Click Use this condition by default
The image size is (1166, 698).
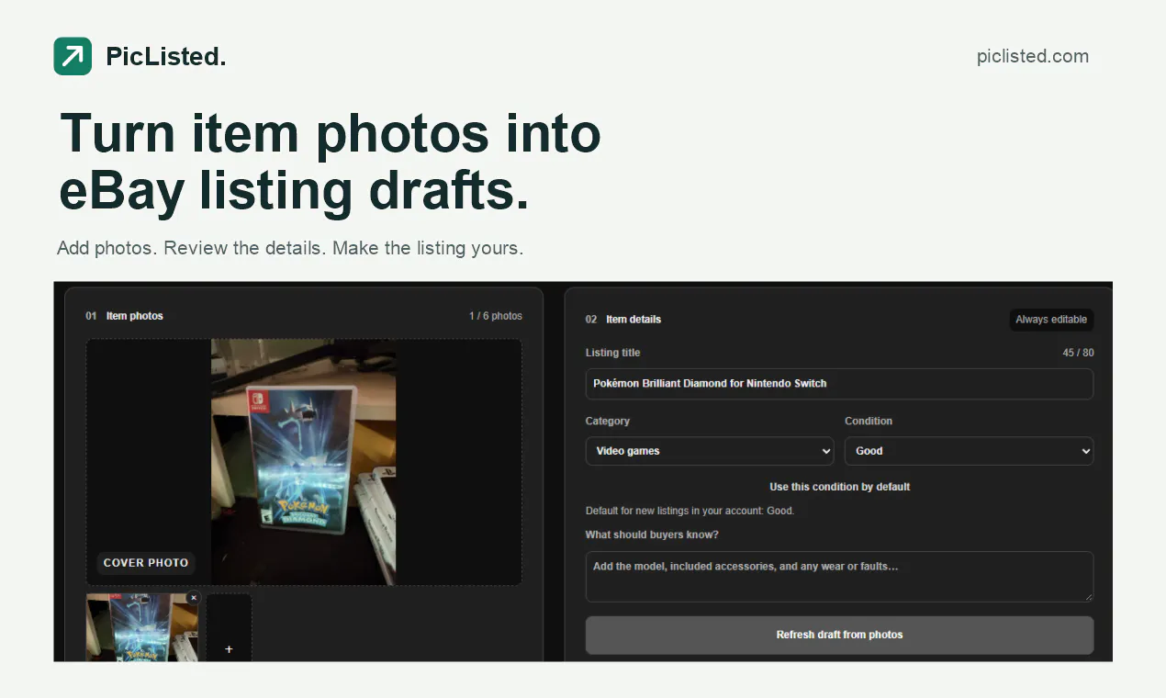[839, 487]
